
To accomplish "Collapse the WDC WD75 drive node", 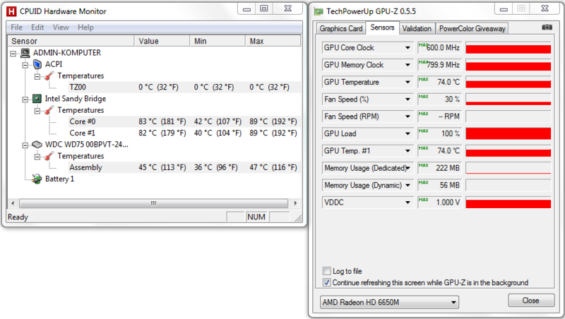I will click(x=25, y=145).
